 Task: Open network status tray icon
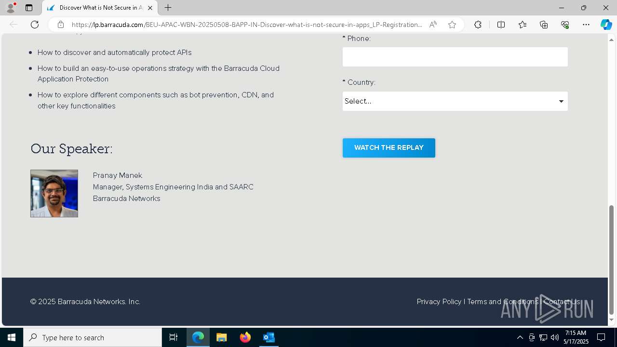point(543,337)
